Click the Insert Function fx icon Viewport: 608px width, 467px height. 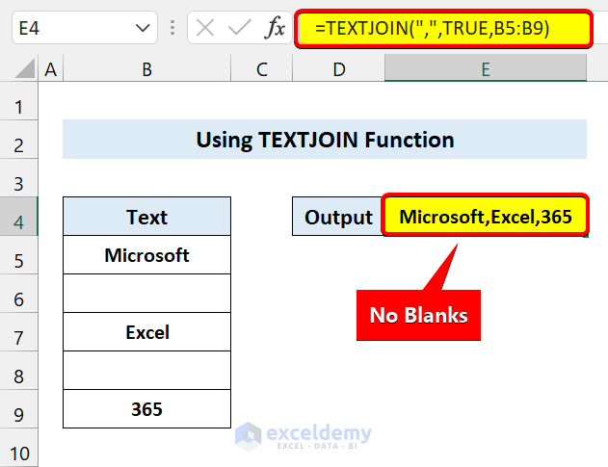(275, 28)
